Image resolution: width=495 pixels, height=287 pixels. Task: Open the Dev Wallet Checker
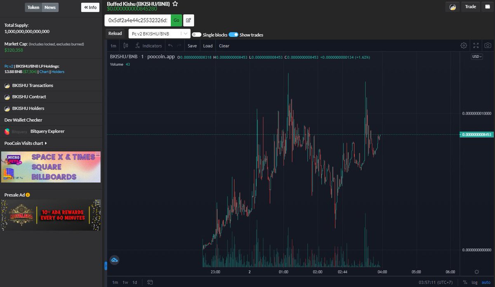(x=24, y=120)
